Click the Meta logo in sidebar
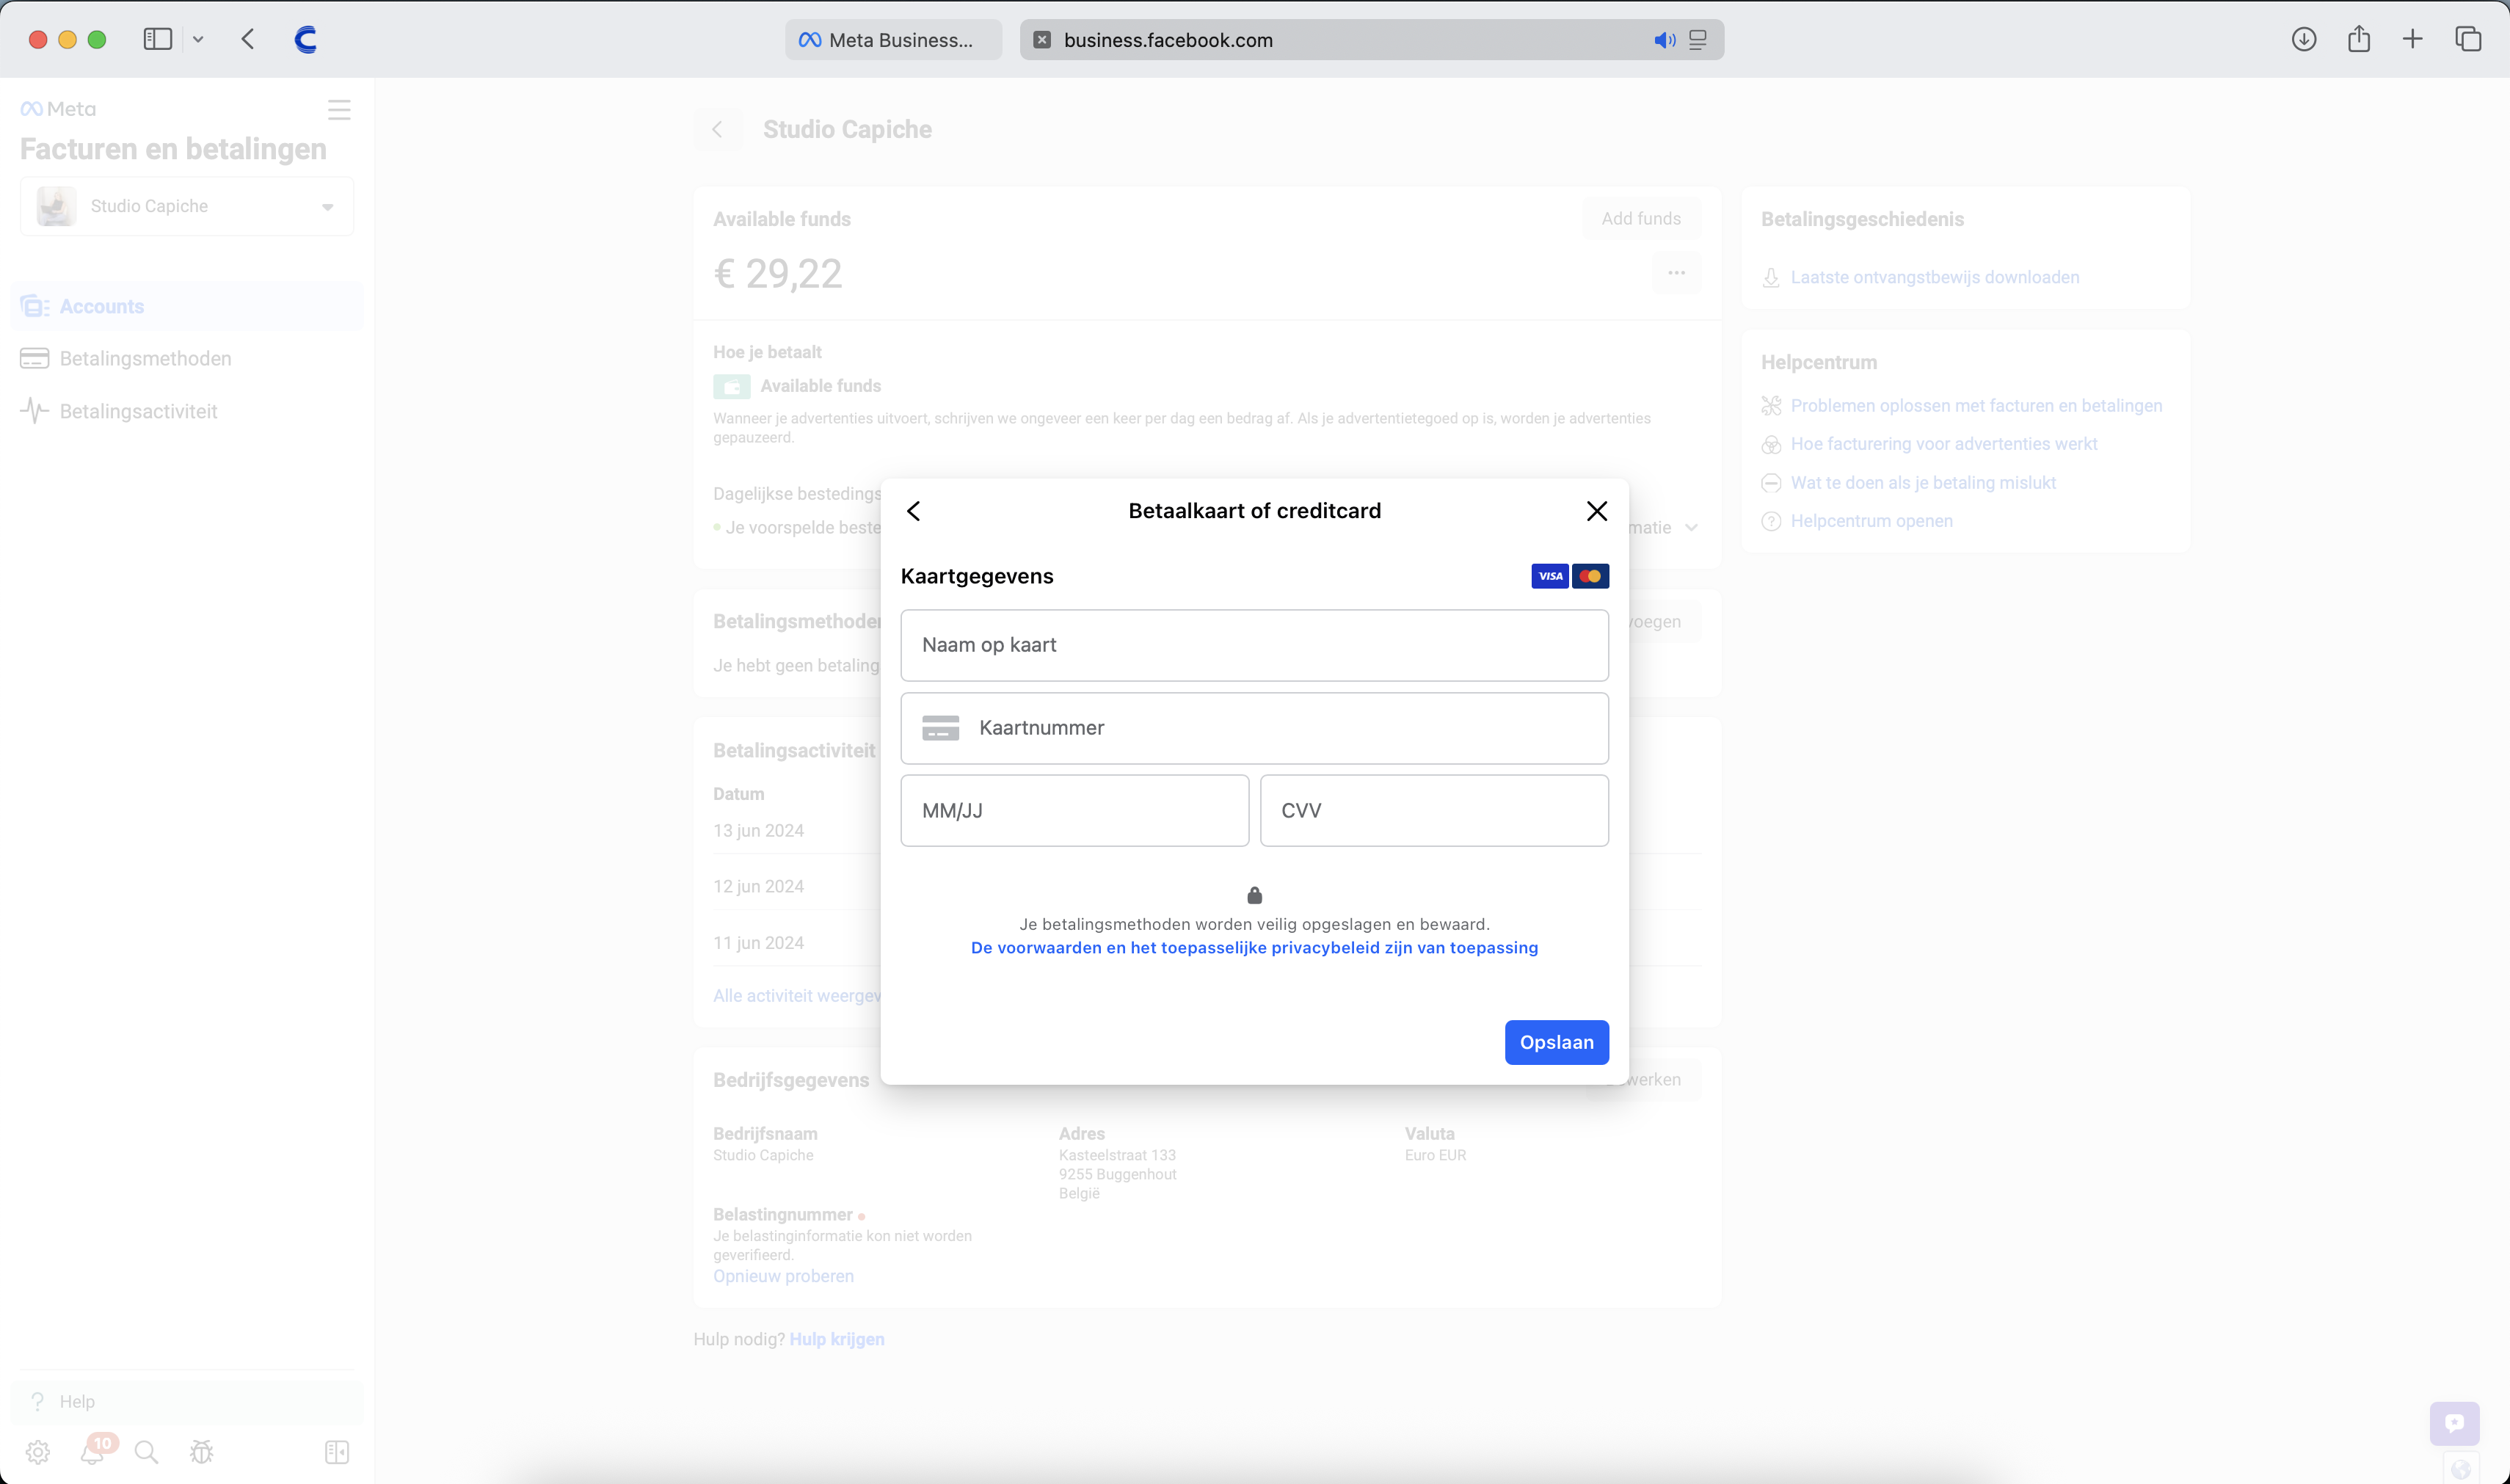 [58, 109]
